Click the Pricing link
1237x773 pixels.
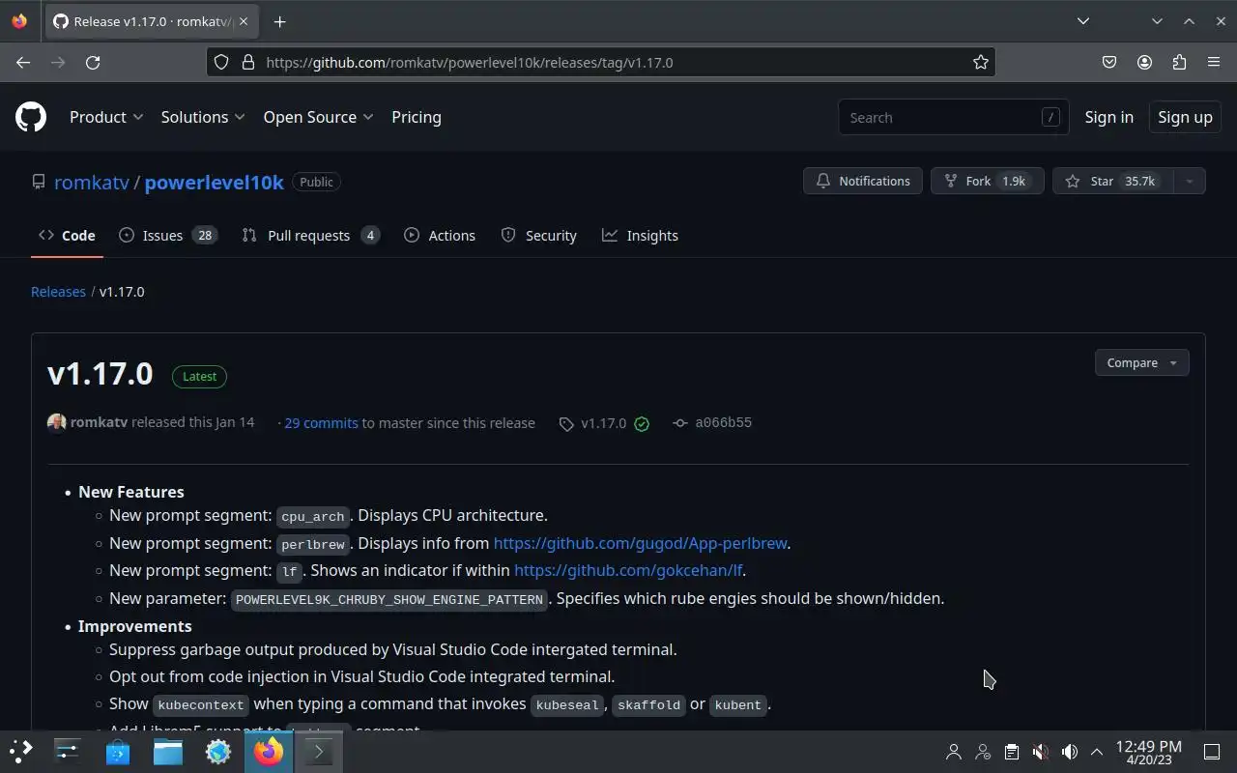417,117
